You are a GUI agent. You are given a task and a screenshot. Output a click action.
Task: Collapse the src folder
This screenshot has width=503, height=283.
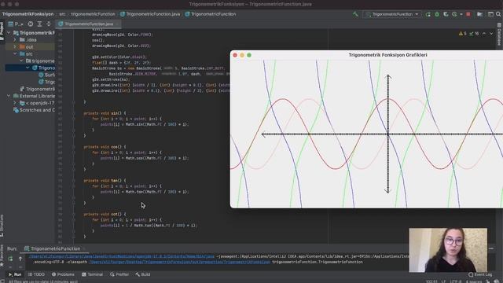[15, 54]
